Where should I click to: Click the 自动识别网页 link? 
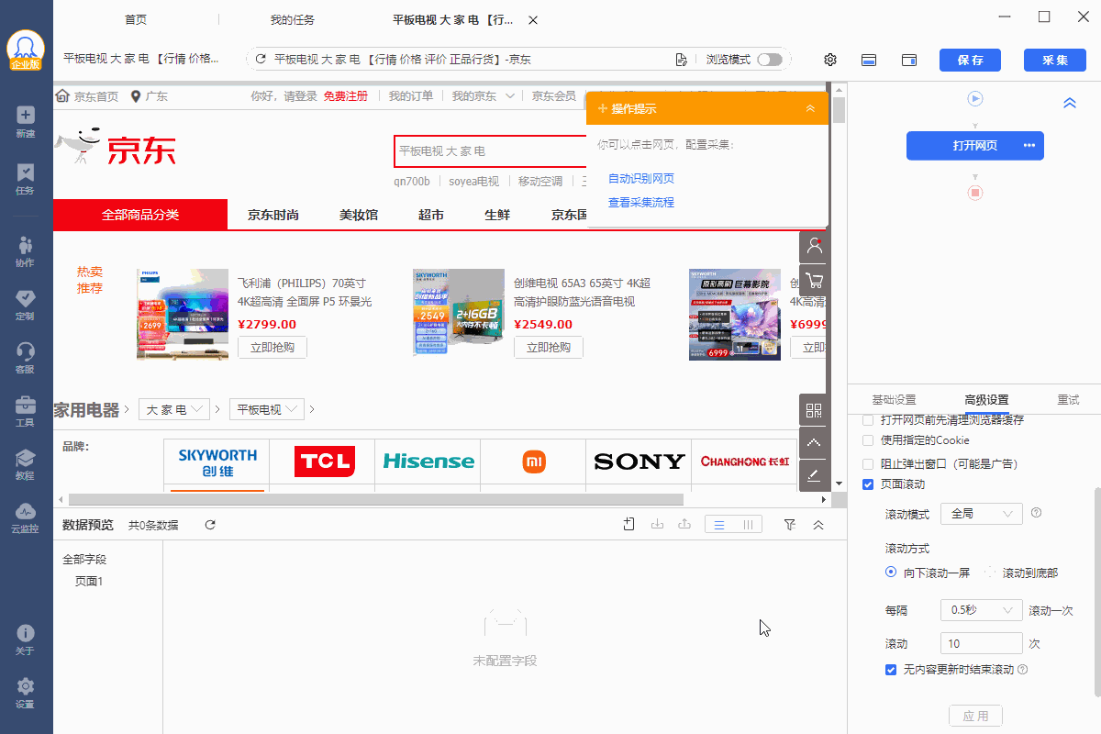[x=641, y=178]
